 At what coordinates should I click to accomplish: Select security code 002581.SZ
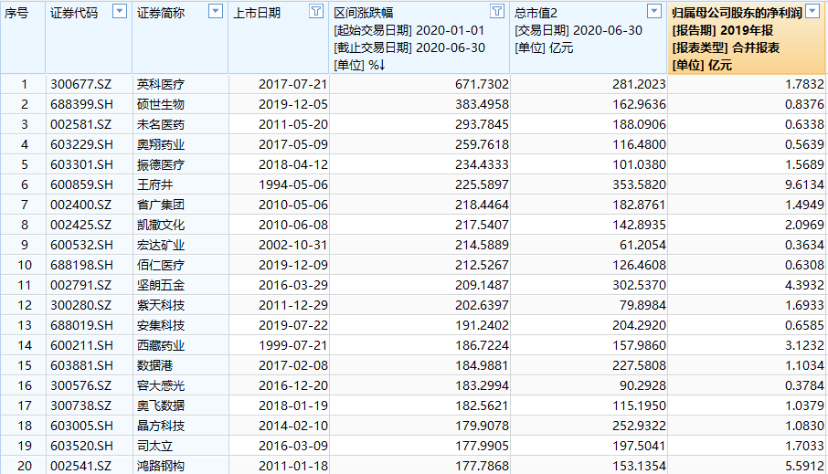click(80, 124)
